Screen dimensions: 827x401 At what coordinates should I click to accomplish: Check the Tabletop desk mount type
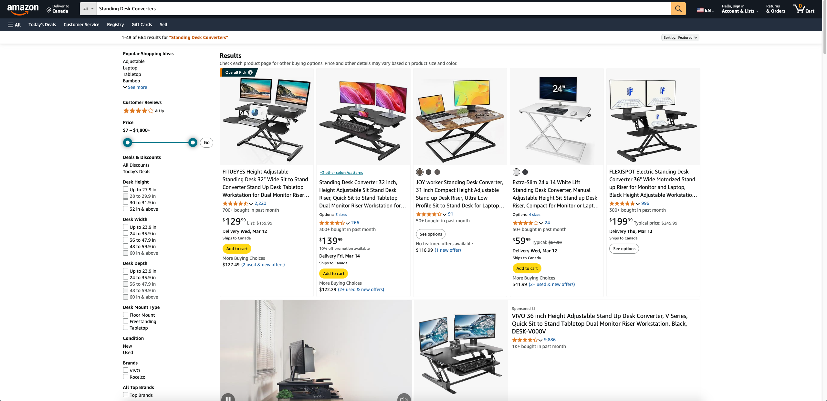pos(126,328)
